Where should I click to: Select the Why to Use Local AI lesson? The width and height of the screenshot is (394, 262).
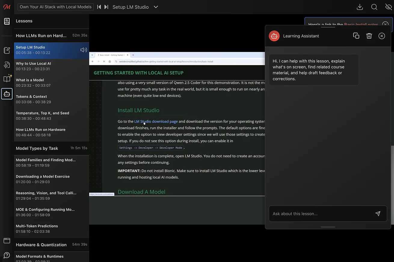tap(51, 66)
